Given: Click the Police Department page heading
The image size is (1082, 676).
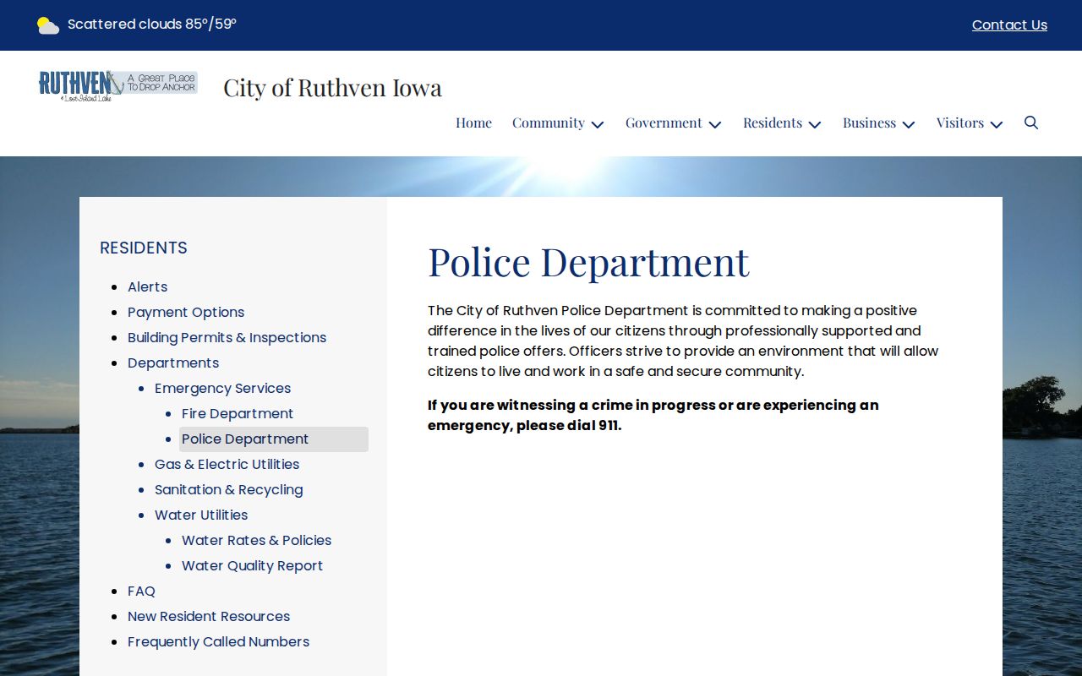Looking at the screenshot, I should coord(588,262).
